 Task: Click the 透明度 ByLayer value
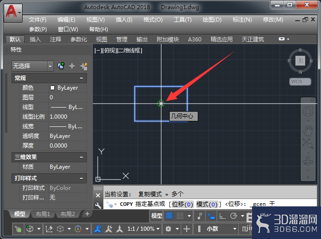(68, 136)
